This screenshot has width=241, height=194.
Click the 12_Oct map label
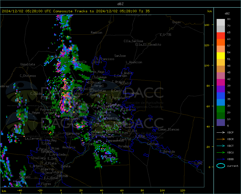point(132,130)
